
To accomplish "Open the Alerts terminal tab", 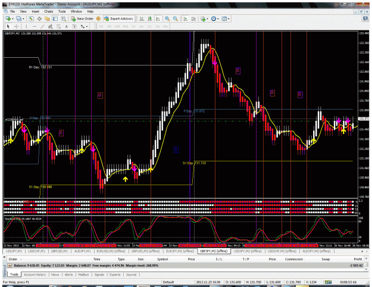I will pyautogui.click(x=68, y=274).
